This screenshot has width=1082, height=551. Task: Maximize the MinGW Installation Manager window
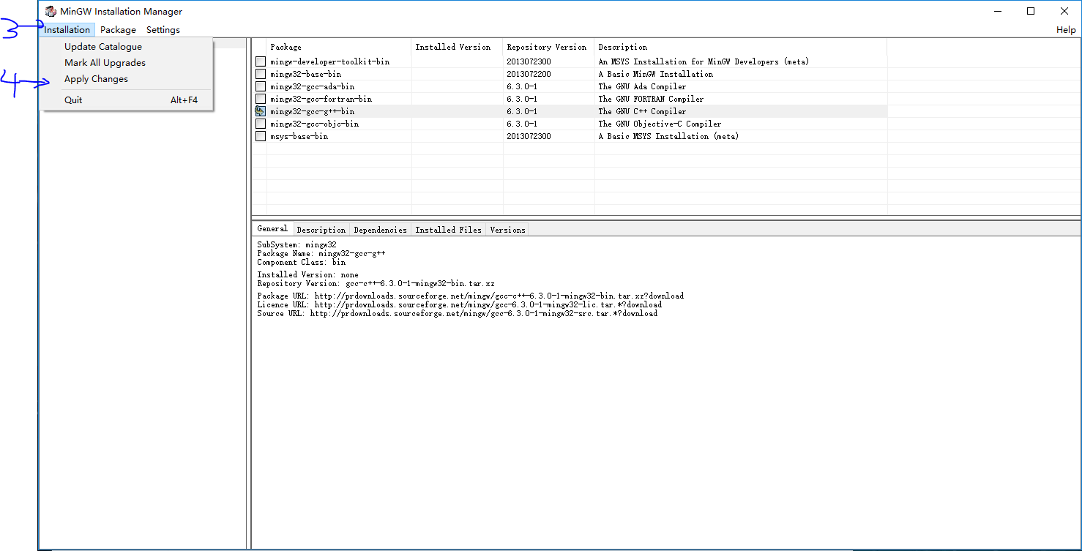(x=1031, y=11)
